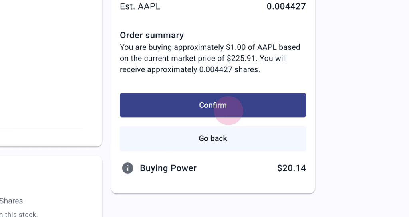
Task: Click the Shares label in the lower-left card
Action: [11, 201]
